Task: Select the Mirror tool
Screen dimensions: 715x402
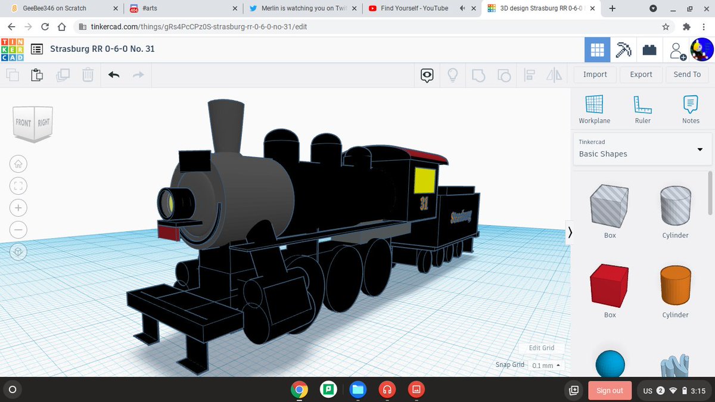Action: (x=554, y=75)
